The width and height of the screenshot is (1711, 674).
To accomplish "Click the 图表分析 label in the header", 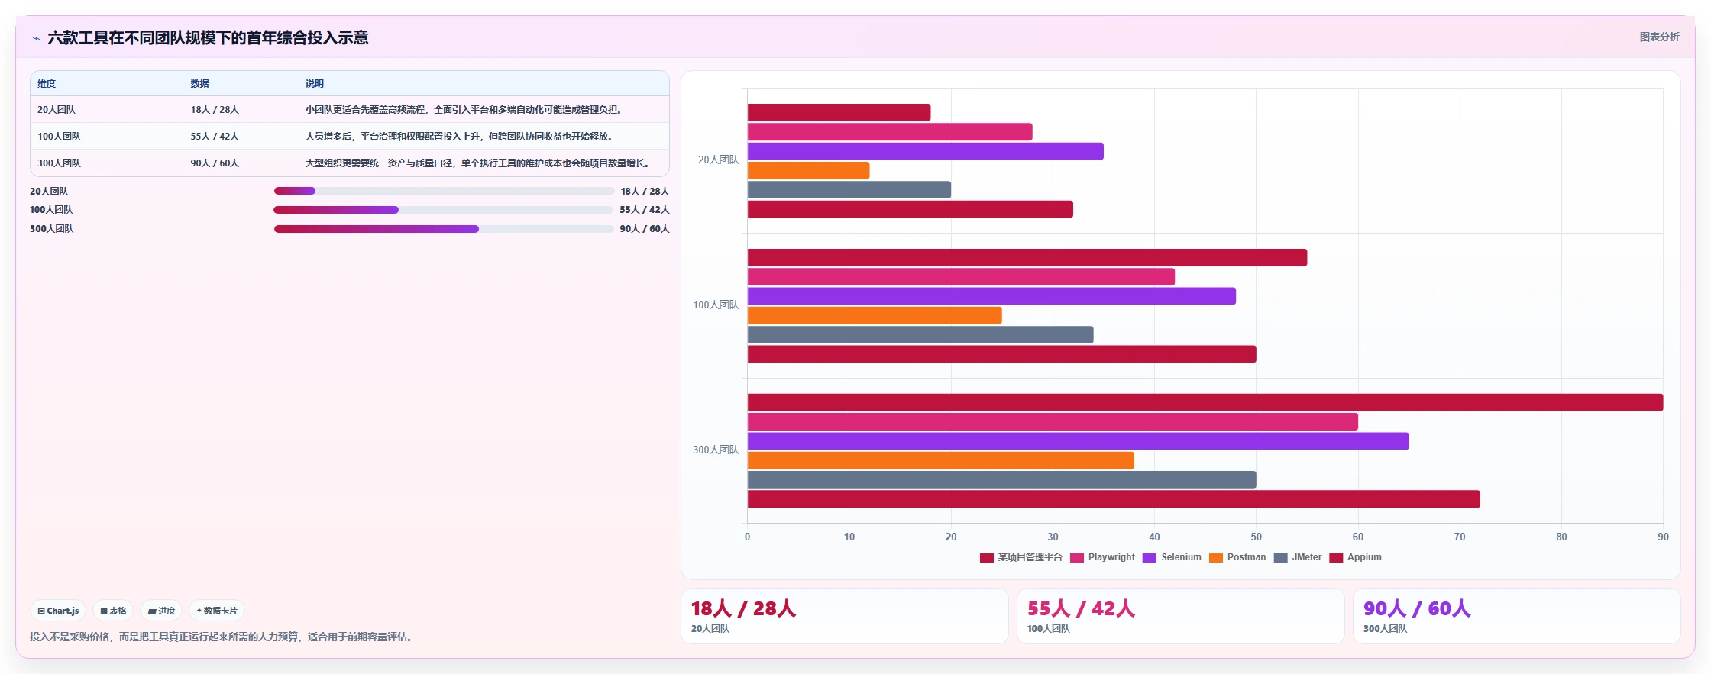I will [x=1659, y=37].
